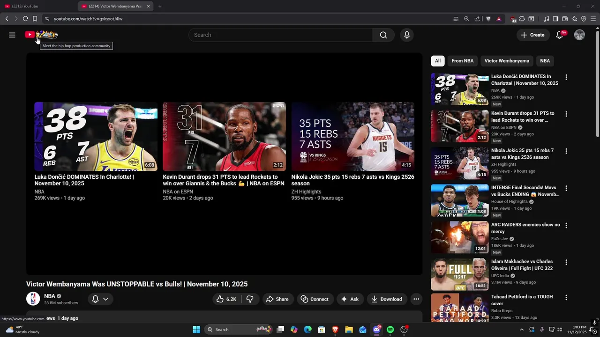Dislike the video with thumbs down
Screen dimensions: 600x337
coord(250,299)
